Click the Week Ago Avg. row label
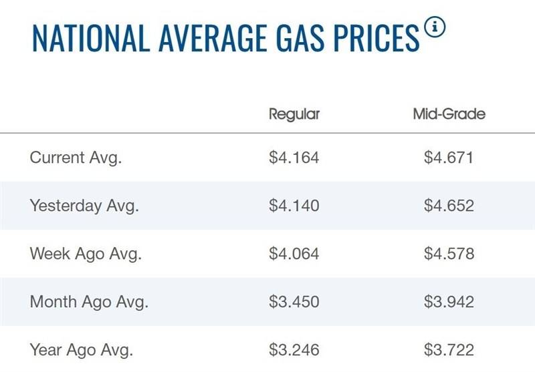Image resolution: width=535 pixels, height=372 pixels. [85, 254]
